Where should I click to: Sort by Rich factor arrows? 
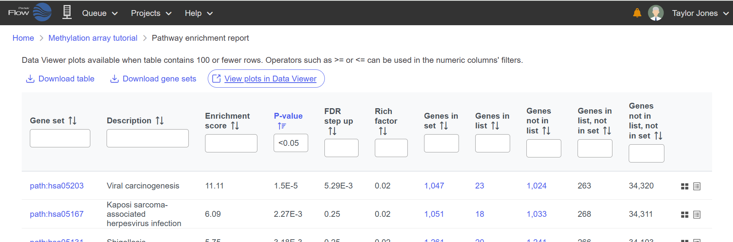tap(383, 131)
